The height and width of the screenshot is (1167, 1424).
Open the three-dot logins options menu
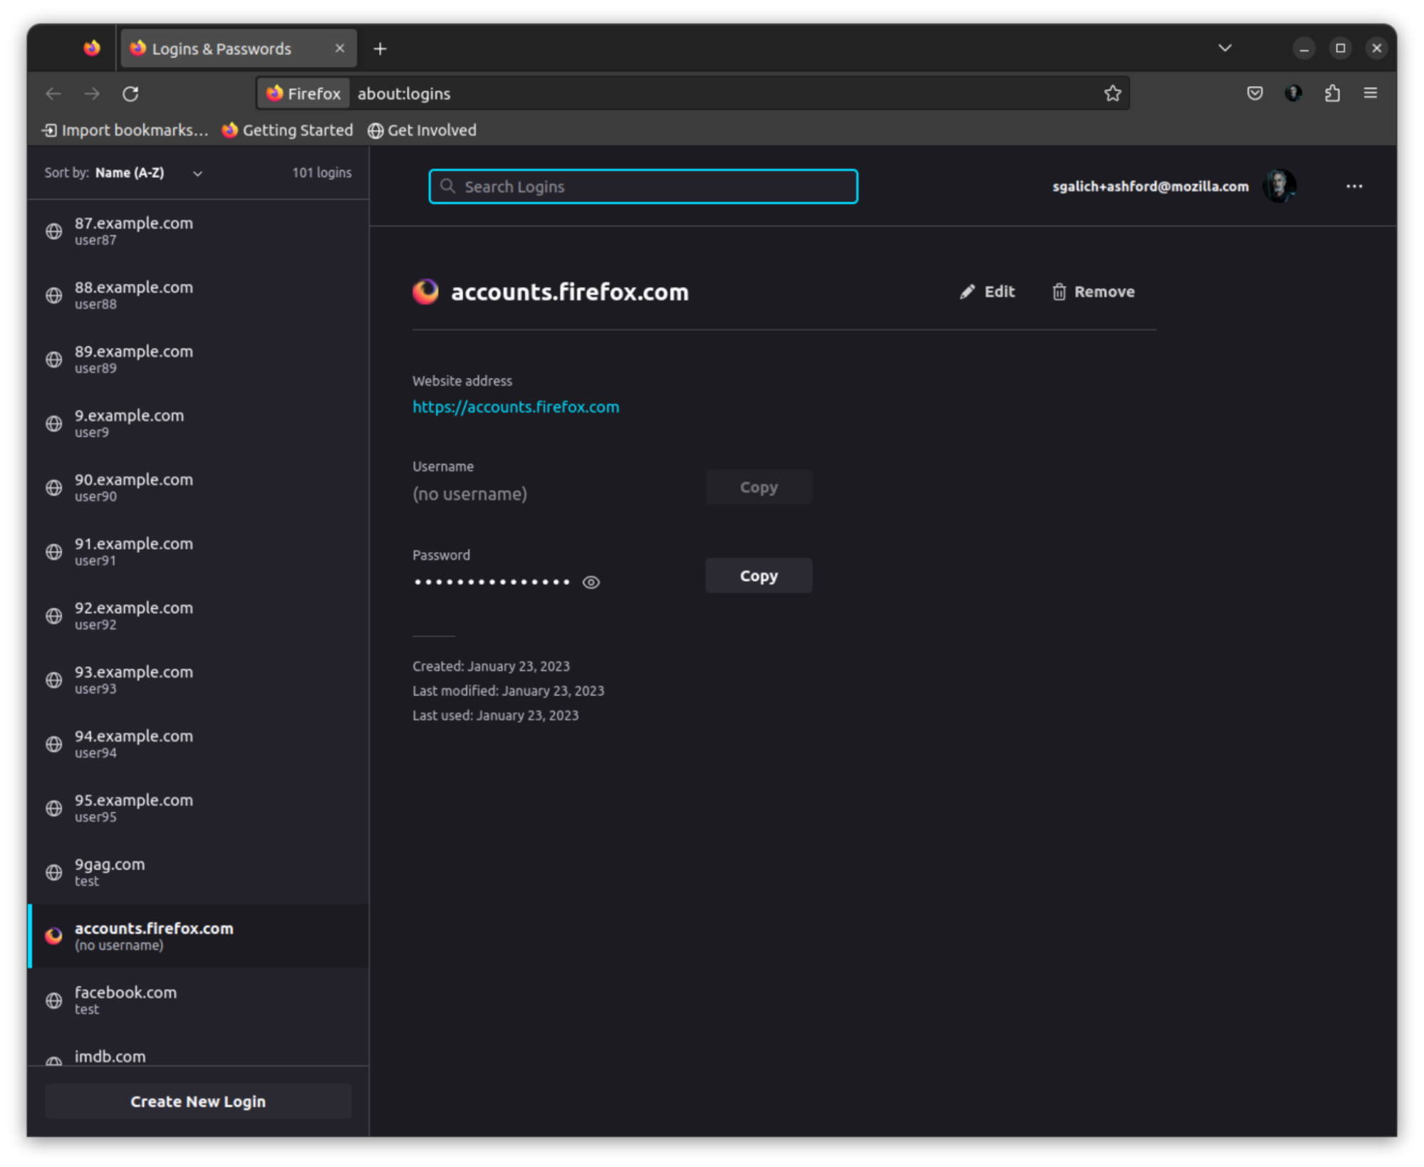1353,187
